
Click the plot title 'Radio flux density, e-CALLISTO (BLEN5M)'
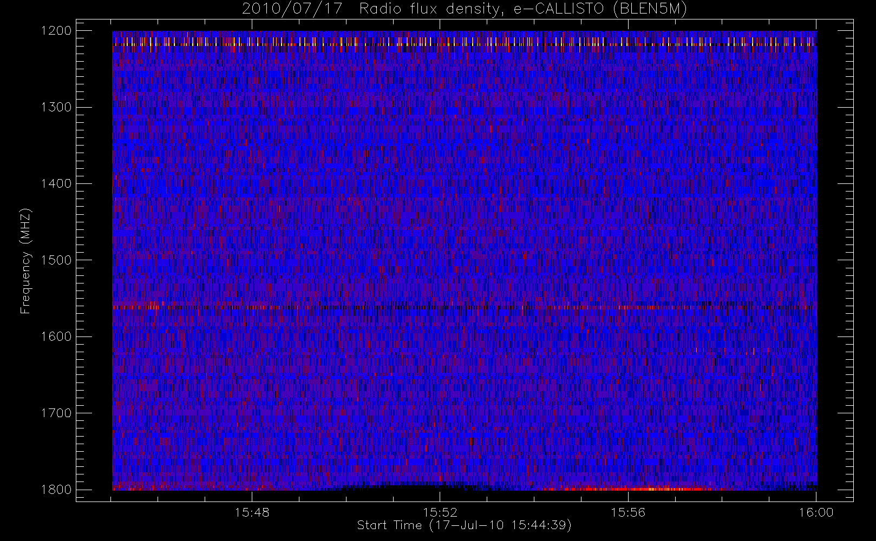pos(524,9)
